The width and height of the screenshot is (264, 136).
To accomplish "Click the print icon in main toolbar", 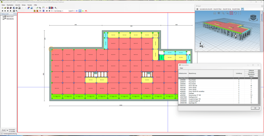I will point(17,8).
